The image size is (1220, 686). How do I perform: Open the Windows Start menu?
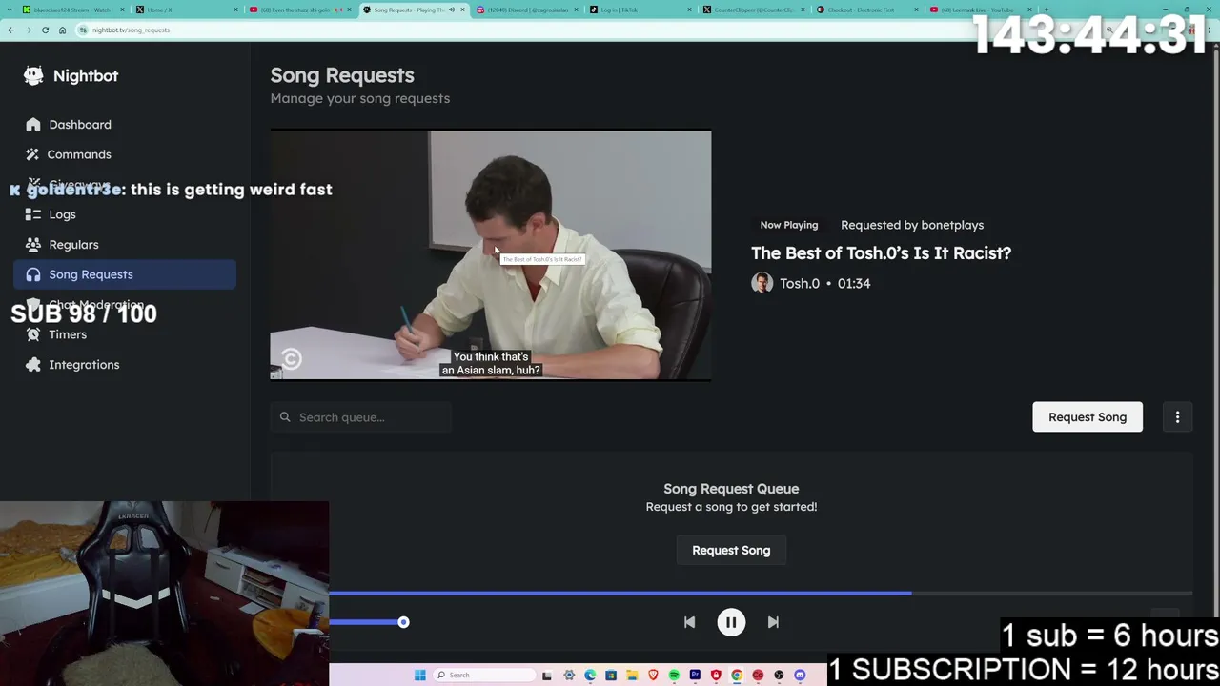[x=420, y=676]
